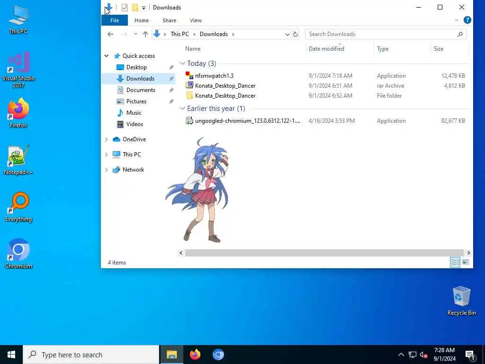Image resolution: width=485 pixels, height=364 pixels.
Task: Switch to Large icons view layout
Action: click(x=465, y=263)
